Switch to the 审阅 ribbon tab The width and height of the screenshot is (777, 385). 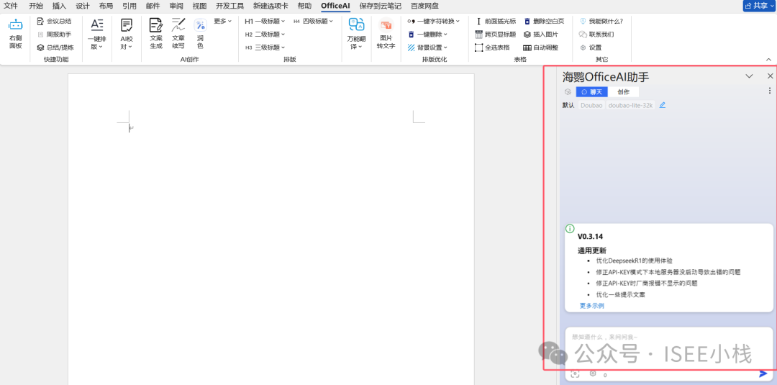pyautogui.click(x=176, y=6)
